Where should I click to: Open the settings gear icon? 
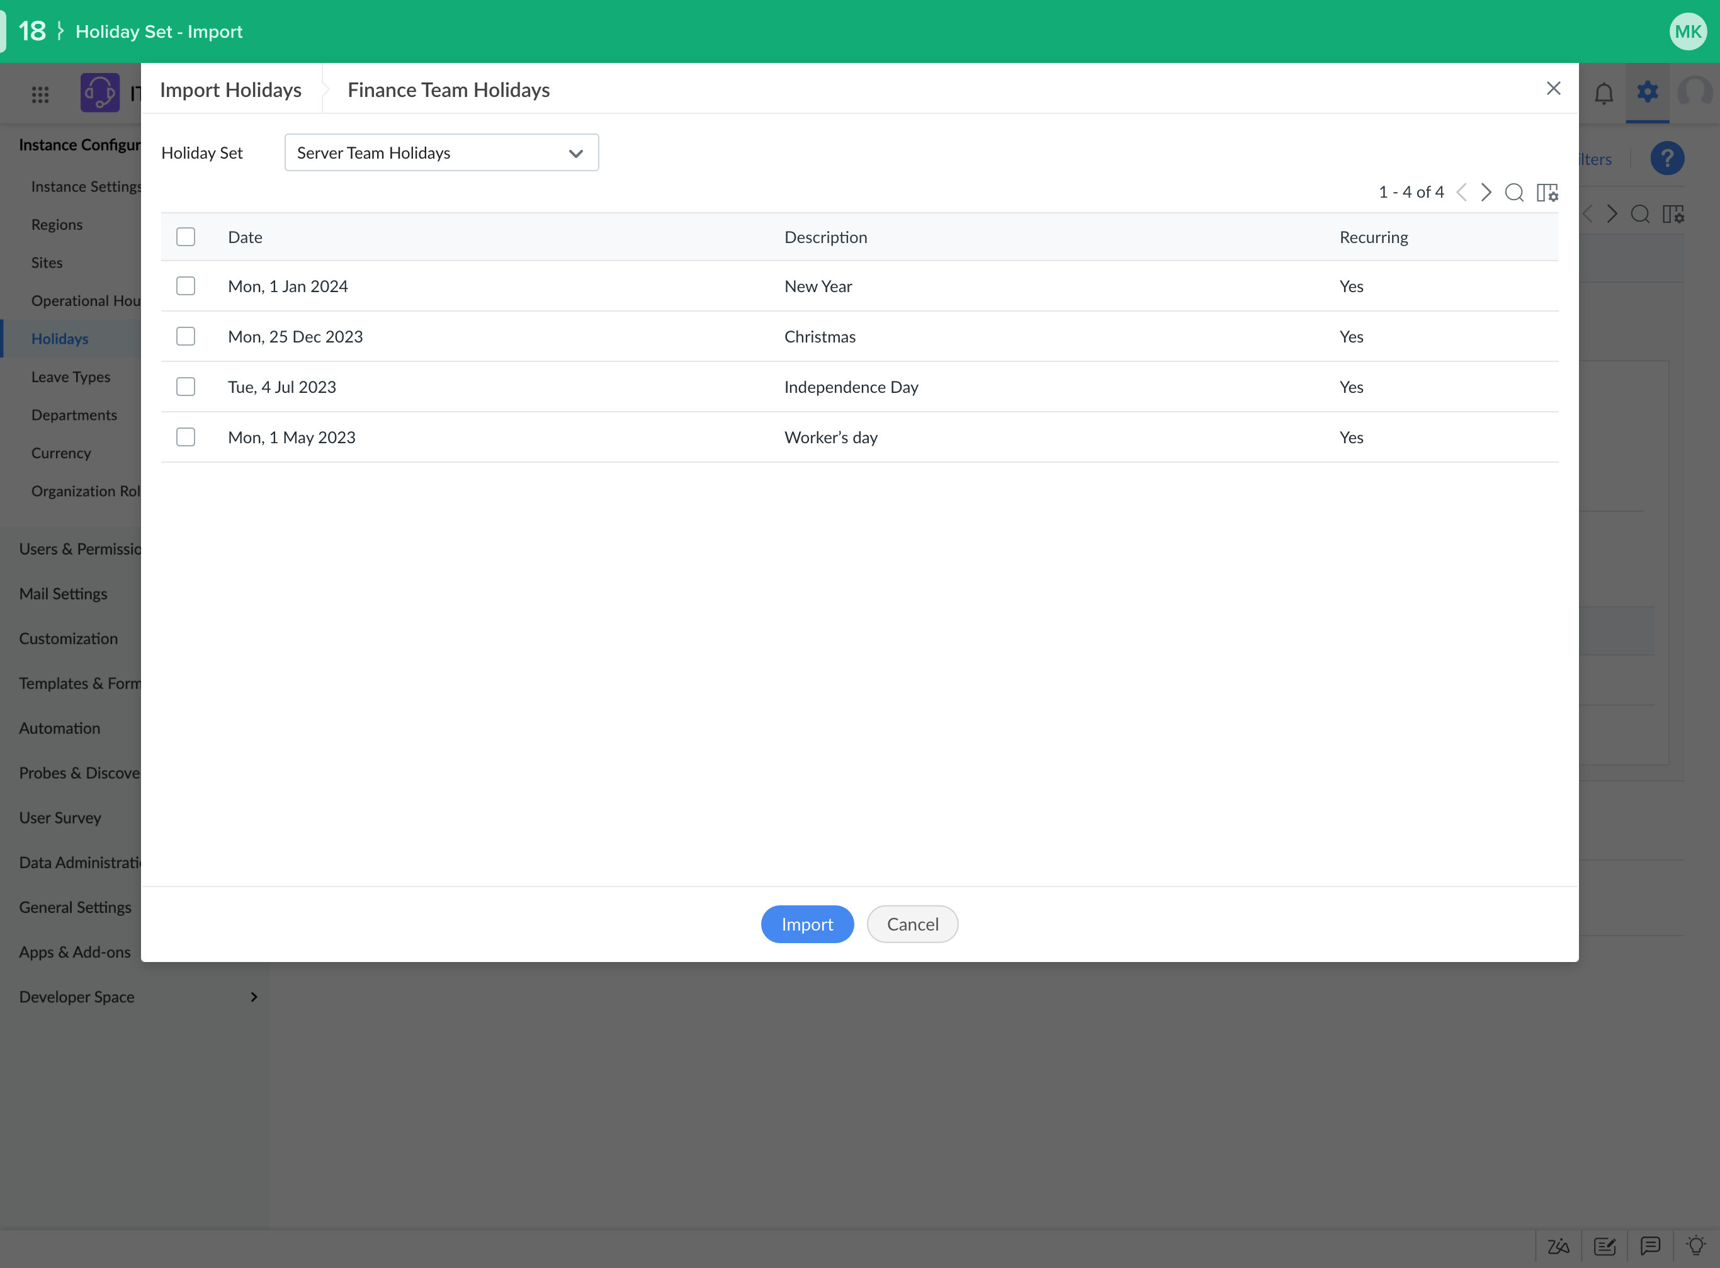[x=1647, y=92]
